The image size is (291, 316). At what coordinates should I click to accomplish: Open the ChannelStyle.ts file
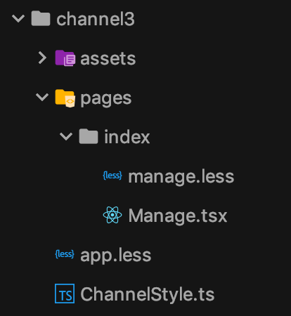coord(148,294)
